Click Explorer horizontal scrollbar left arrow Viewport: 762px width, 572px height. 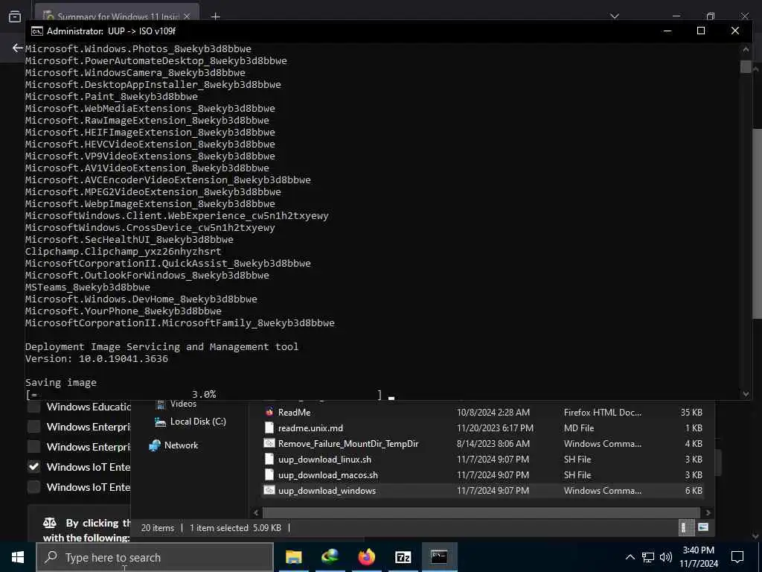pyautogui.click(x=257, y=512)
